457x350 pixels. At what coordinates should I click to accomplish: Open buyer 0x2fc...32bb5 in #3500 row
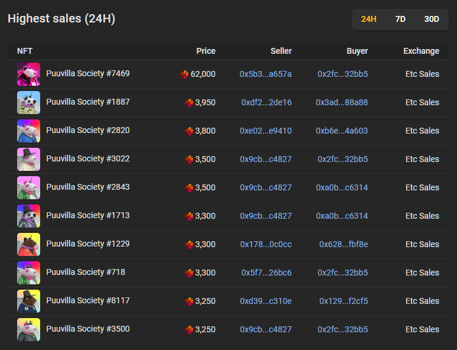[x=342, y=329]
